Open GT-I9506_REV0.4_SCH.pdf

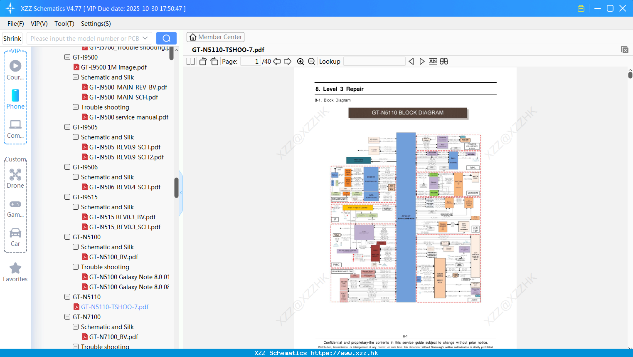tap(125, 187)
